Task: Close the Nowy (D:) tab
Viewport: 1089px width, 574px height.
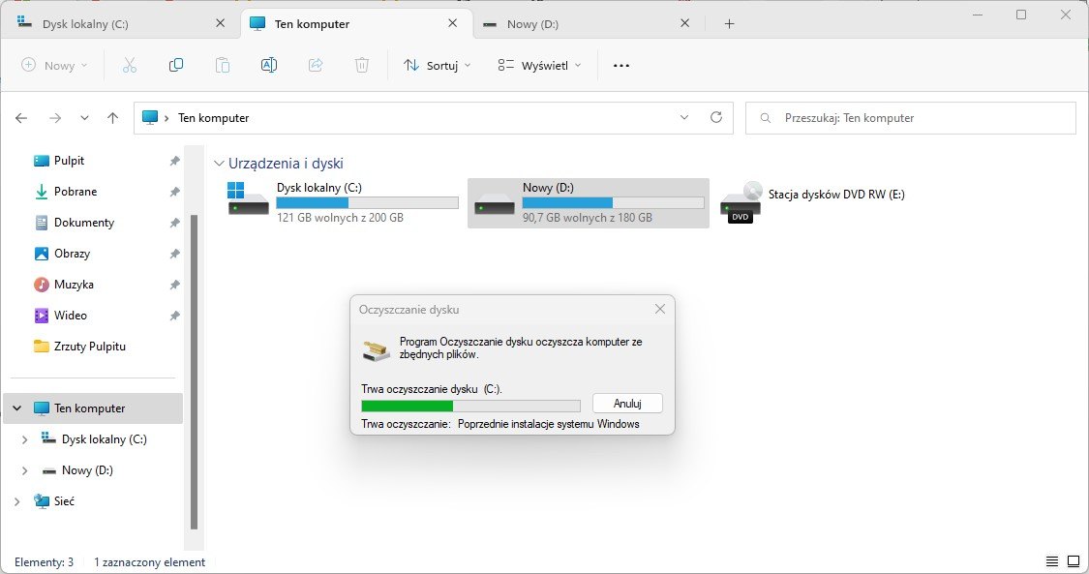Action: 684,23
